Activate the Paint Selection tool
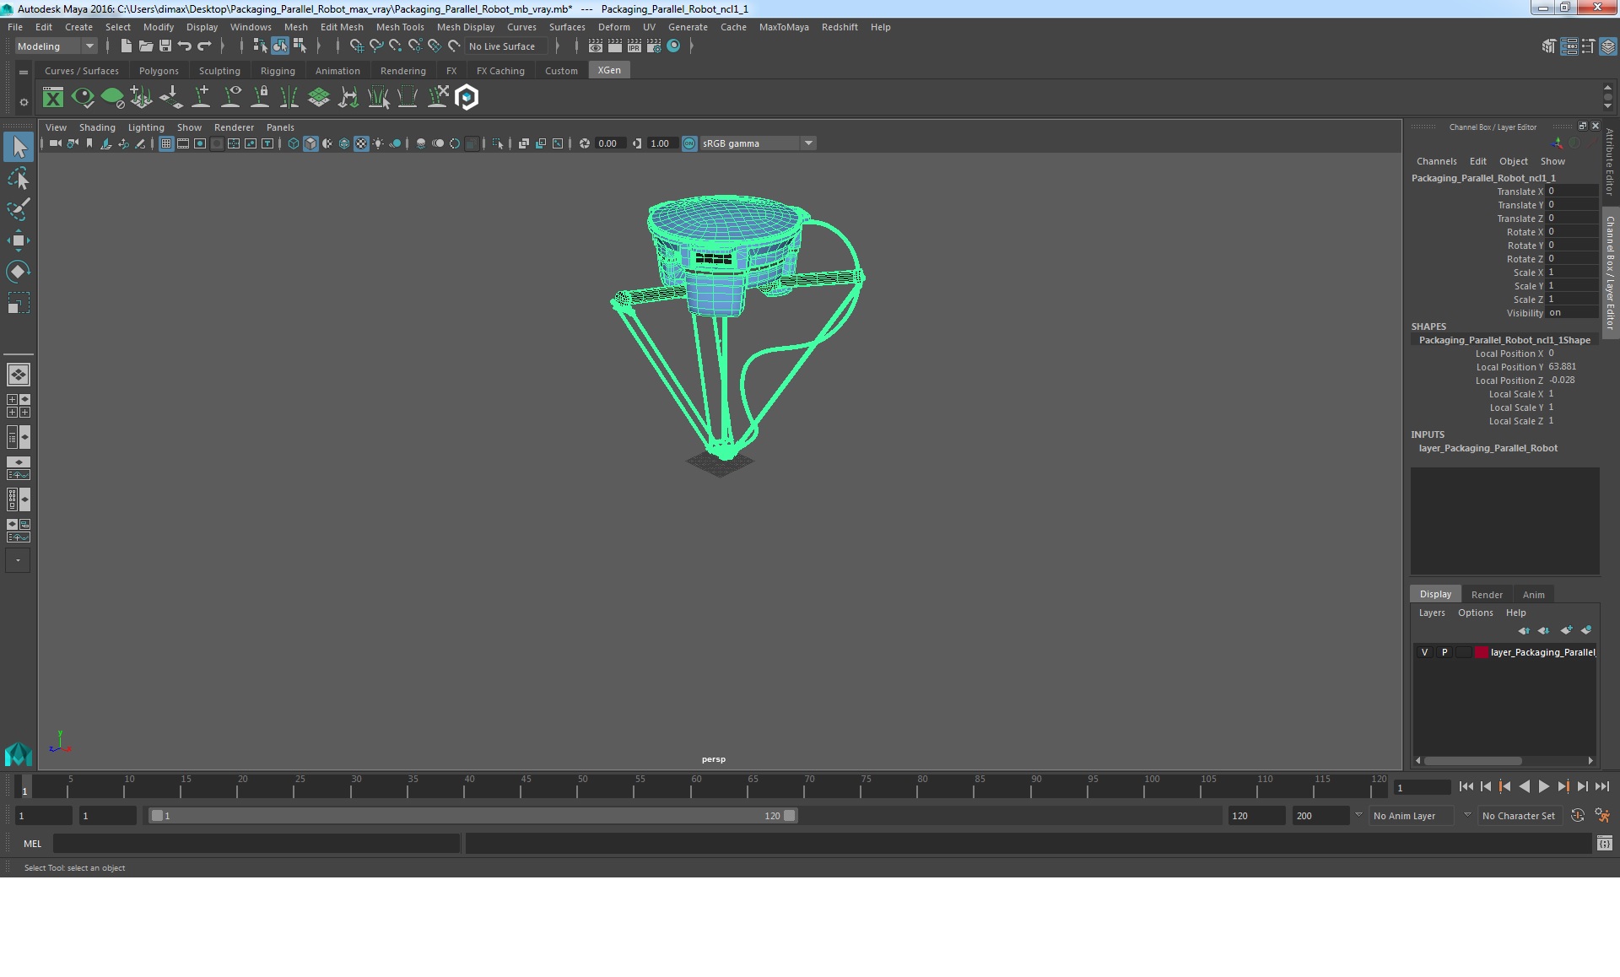The image size is (1620, 977). (x=19, y=209)
